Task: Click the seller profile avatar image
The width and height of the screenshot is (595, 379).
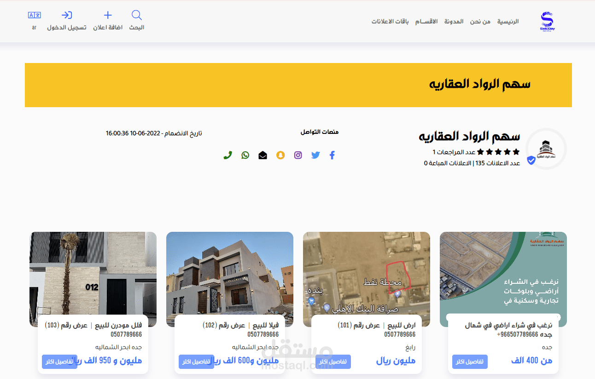Action: point(546,149)
